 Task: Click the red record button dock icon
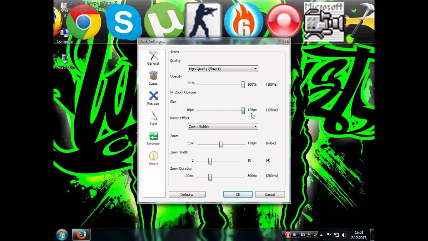(284, 21)
